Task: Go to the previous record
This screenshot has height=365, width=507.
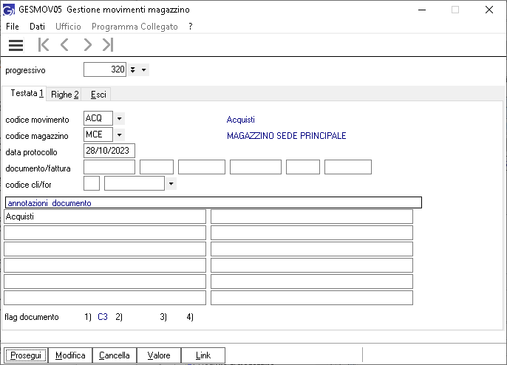Action: tap(64, 44)
